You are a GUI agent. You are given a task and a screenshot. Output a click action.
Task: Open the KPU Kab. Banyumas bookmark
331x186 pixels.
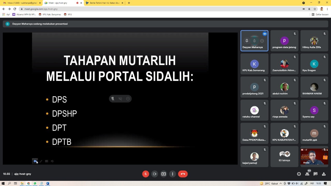pos(50,14)
